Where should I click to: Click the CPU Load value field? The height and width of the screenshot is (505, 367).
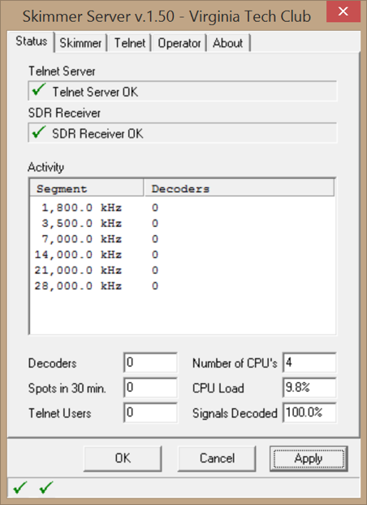(x=309, y=387)
